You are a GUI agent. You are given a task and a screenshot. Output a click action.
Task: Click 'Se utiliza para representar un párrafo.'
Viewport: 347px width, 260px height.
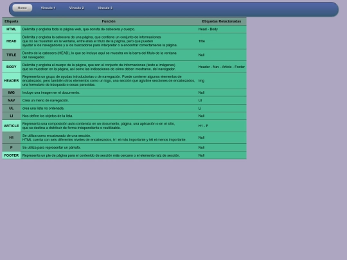click(51, 148)
